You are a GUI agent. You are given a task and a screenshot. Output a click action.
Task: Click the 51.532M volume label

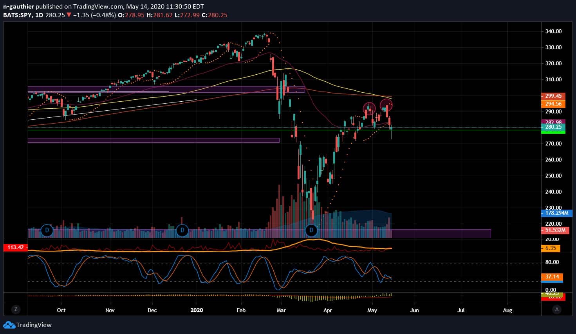click(x=554, y=230)
